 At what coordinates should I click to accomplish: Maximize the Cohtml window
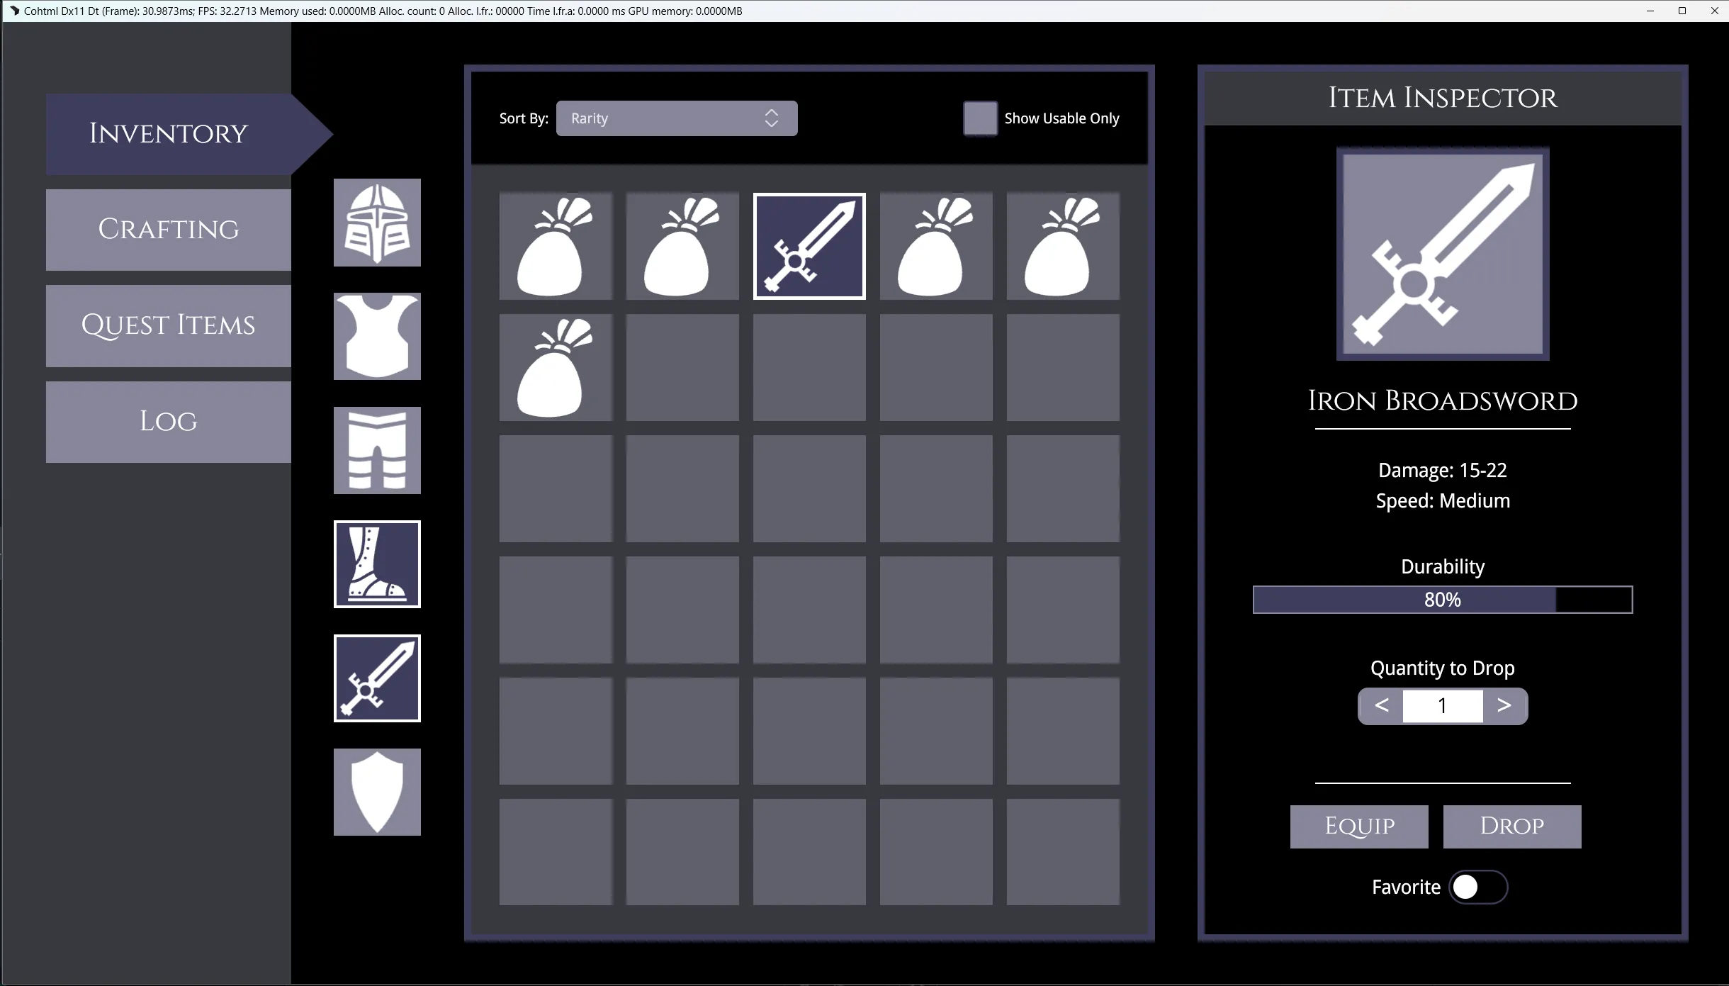(x=1682, y=11)
